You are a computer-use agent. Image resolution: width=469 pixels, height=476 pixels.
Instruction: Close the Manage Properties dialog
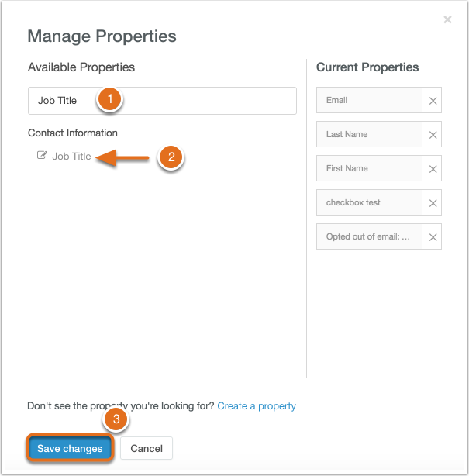(447, 19)
